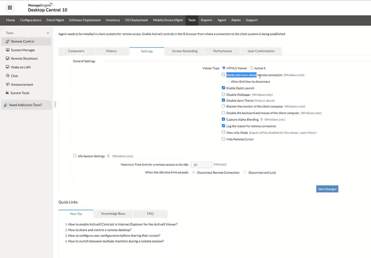Enable View only Mode checkbox
The height and width of the screenshot is (258, 371).
tap(223, 132)
